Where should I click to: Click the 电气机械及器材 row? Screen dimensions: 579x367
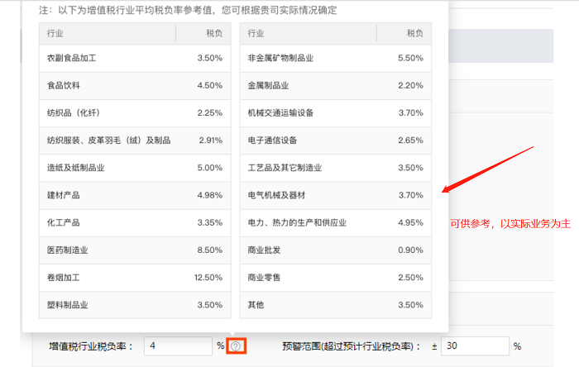point(335,195)
